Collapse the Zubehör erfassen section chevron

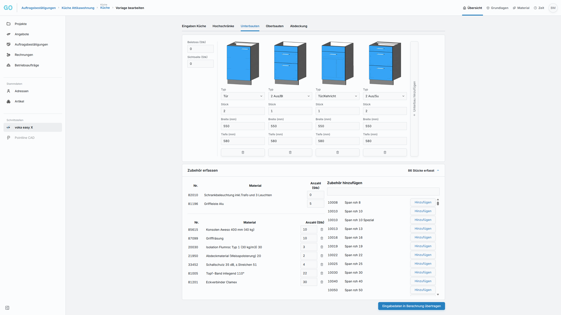pos(438,170)
